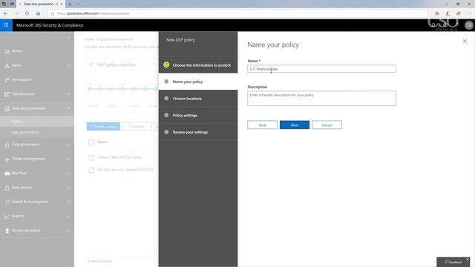Close the Data loss prevention browser tab

click(62, 4)
